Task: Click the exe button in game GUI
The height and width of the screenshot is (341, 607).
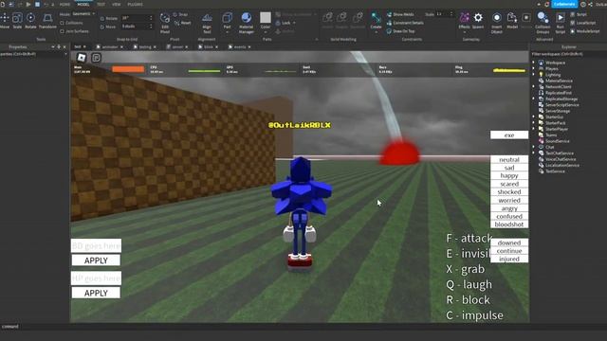Action: point(509,135)
